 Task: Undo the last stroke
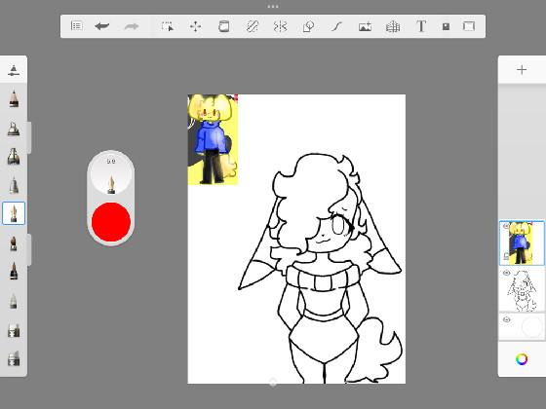102,26
